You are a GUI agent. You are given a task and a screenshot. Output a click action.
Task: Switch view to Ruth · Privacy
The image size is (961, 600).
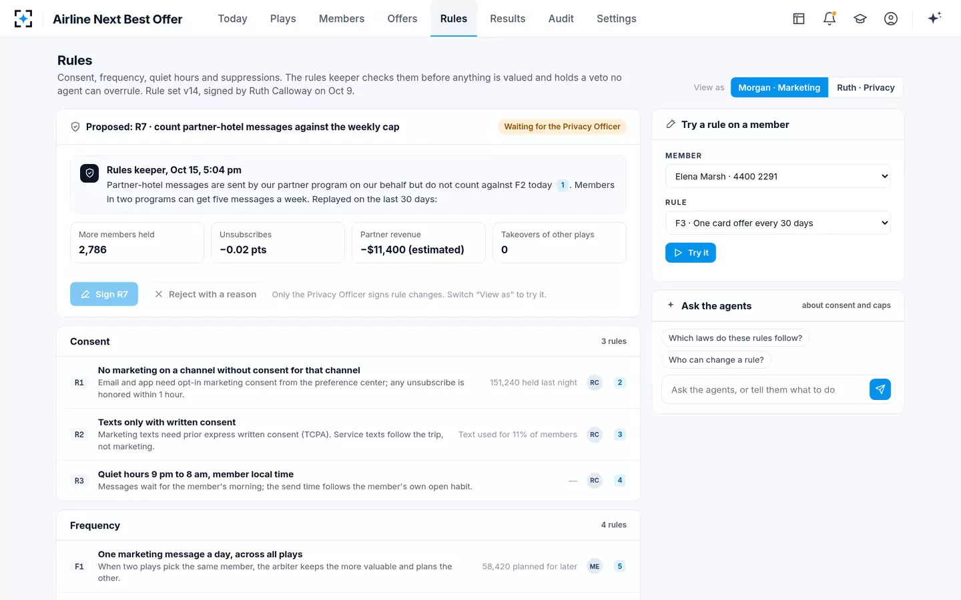point(866,87)
